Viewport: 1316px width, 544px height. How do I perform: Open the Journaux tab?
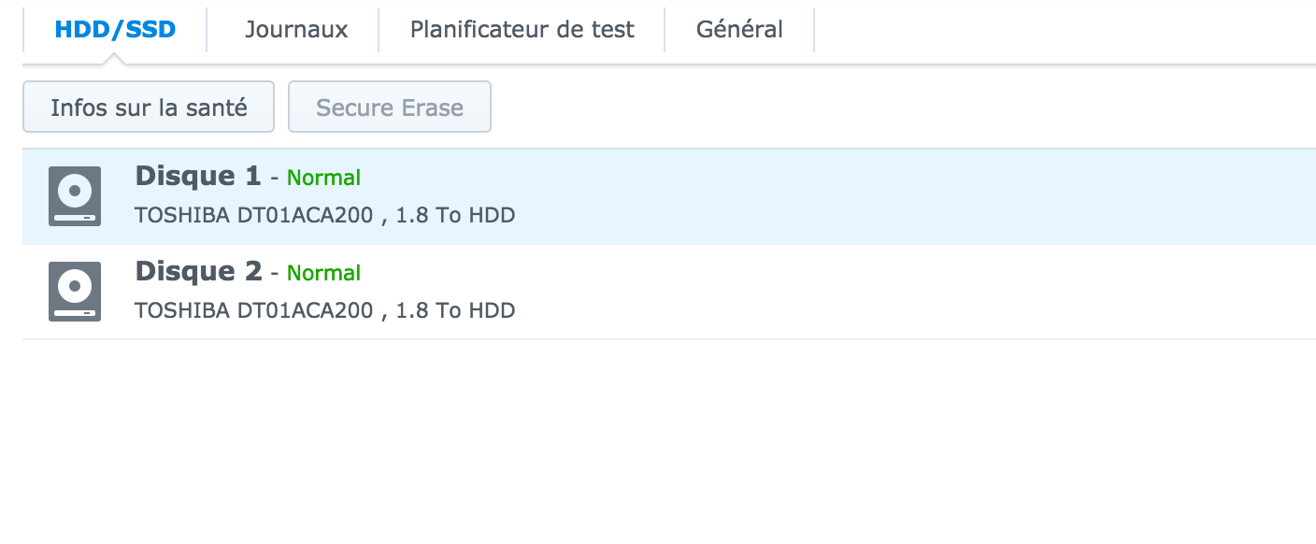point(296,29)
